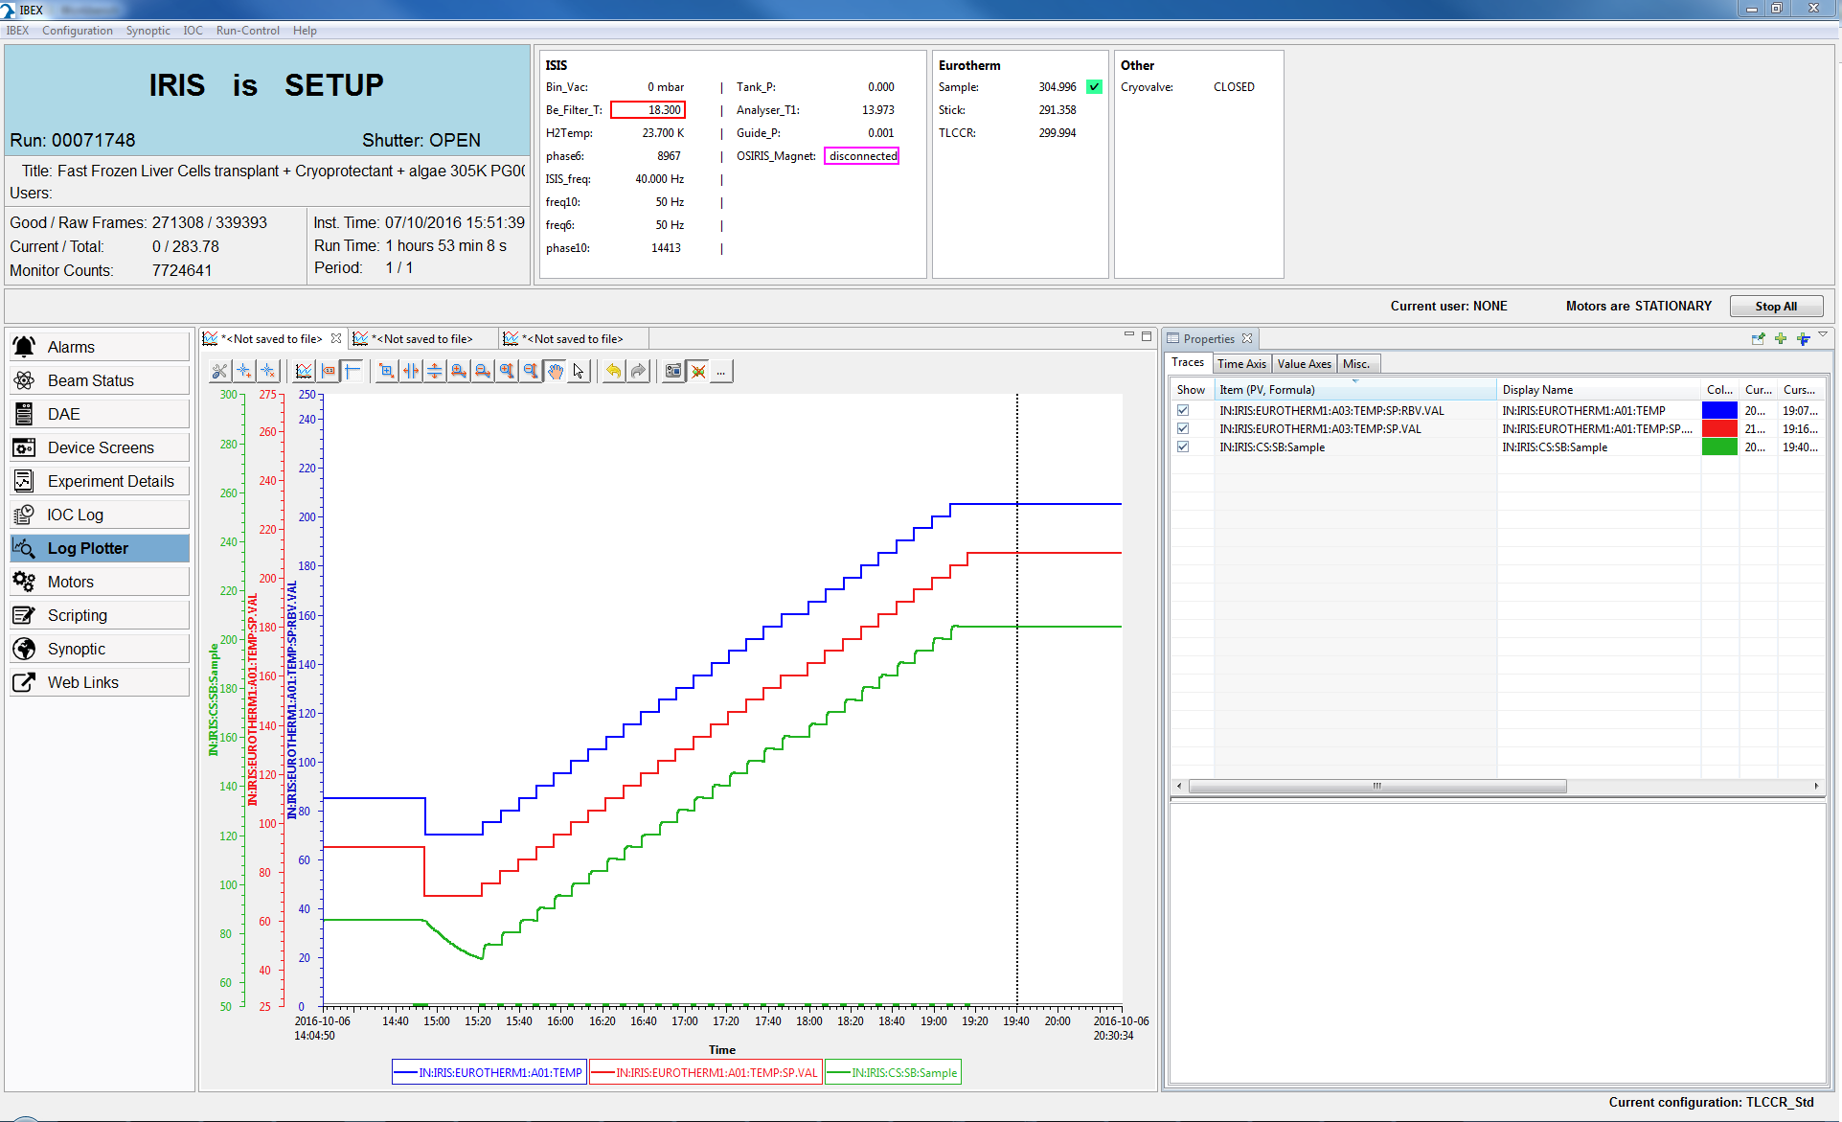Disable the Sample checkbox in the Eurotherm panel
The height and width of the screenshot is (1122, 1842).
(x=1093, y=86)
